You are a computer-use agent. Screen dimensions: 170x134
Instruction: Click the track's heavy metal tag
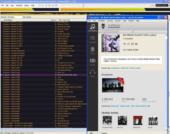coord(135,68)
